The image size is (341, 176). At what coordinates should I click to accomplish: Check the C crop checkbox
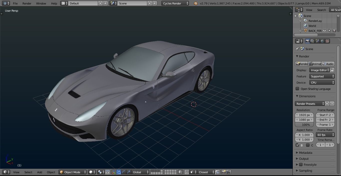click(x=308, y=145)
